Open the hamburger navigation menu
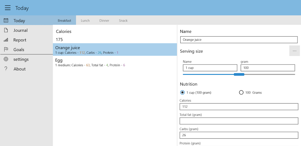 coord(8,8)
